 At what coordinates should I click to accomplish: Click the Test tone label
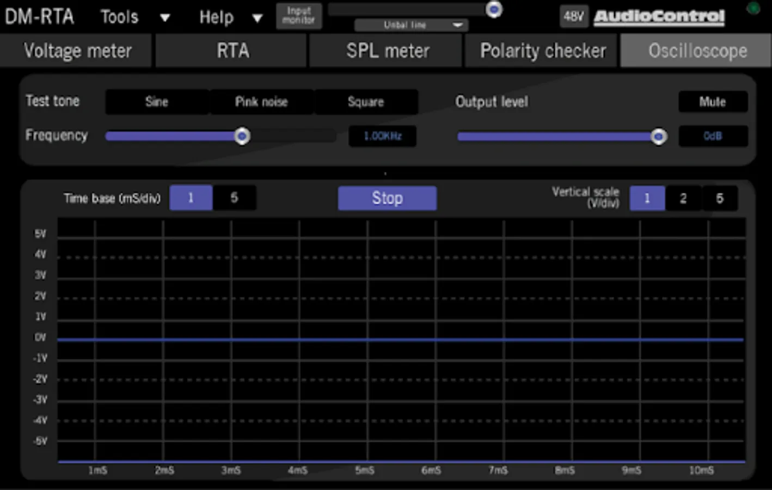(52, 101)
